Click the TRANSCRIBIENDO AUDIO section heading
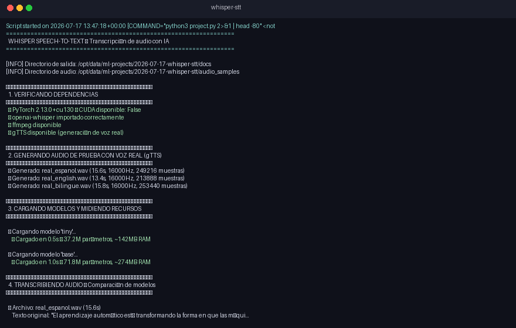 [x=82, y=285]
